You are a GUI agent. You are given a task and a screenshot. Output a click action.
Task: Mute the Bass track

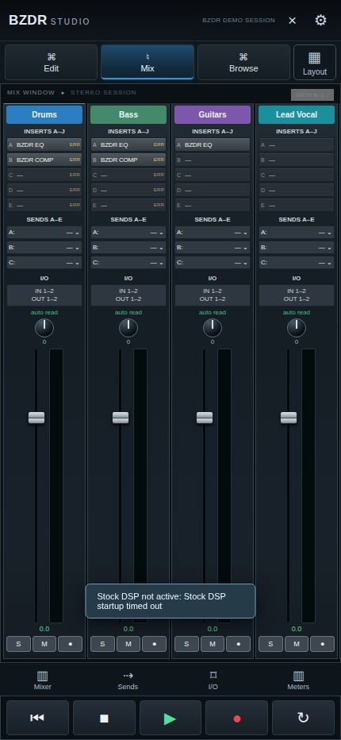click(128, 644)
